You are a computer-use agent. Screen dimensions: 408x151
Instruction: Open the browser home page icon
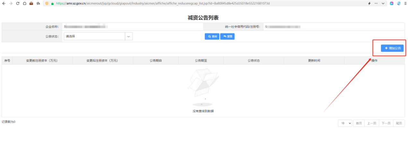point(24,3)
